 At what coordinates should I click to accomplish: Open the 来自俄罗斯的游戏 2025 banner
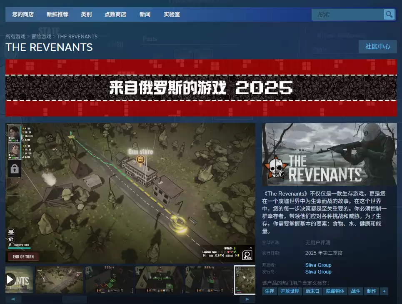pos(201,88)
